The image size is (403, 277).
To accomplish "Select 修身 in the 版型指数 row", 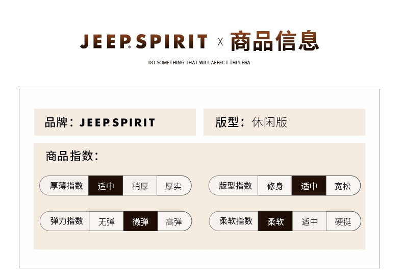I will [x=275, y=186].
